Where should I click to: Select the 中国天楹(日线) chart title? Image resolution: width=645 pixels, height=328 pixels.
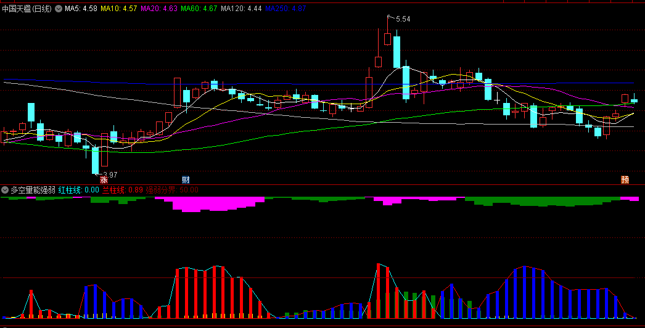(27, 9)
